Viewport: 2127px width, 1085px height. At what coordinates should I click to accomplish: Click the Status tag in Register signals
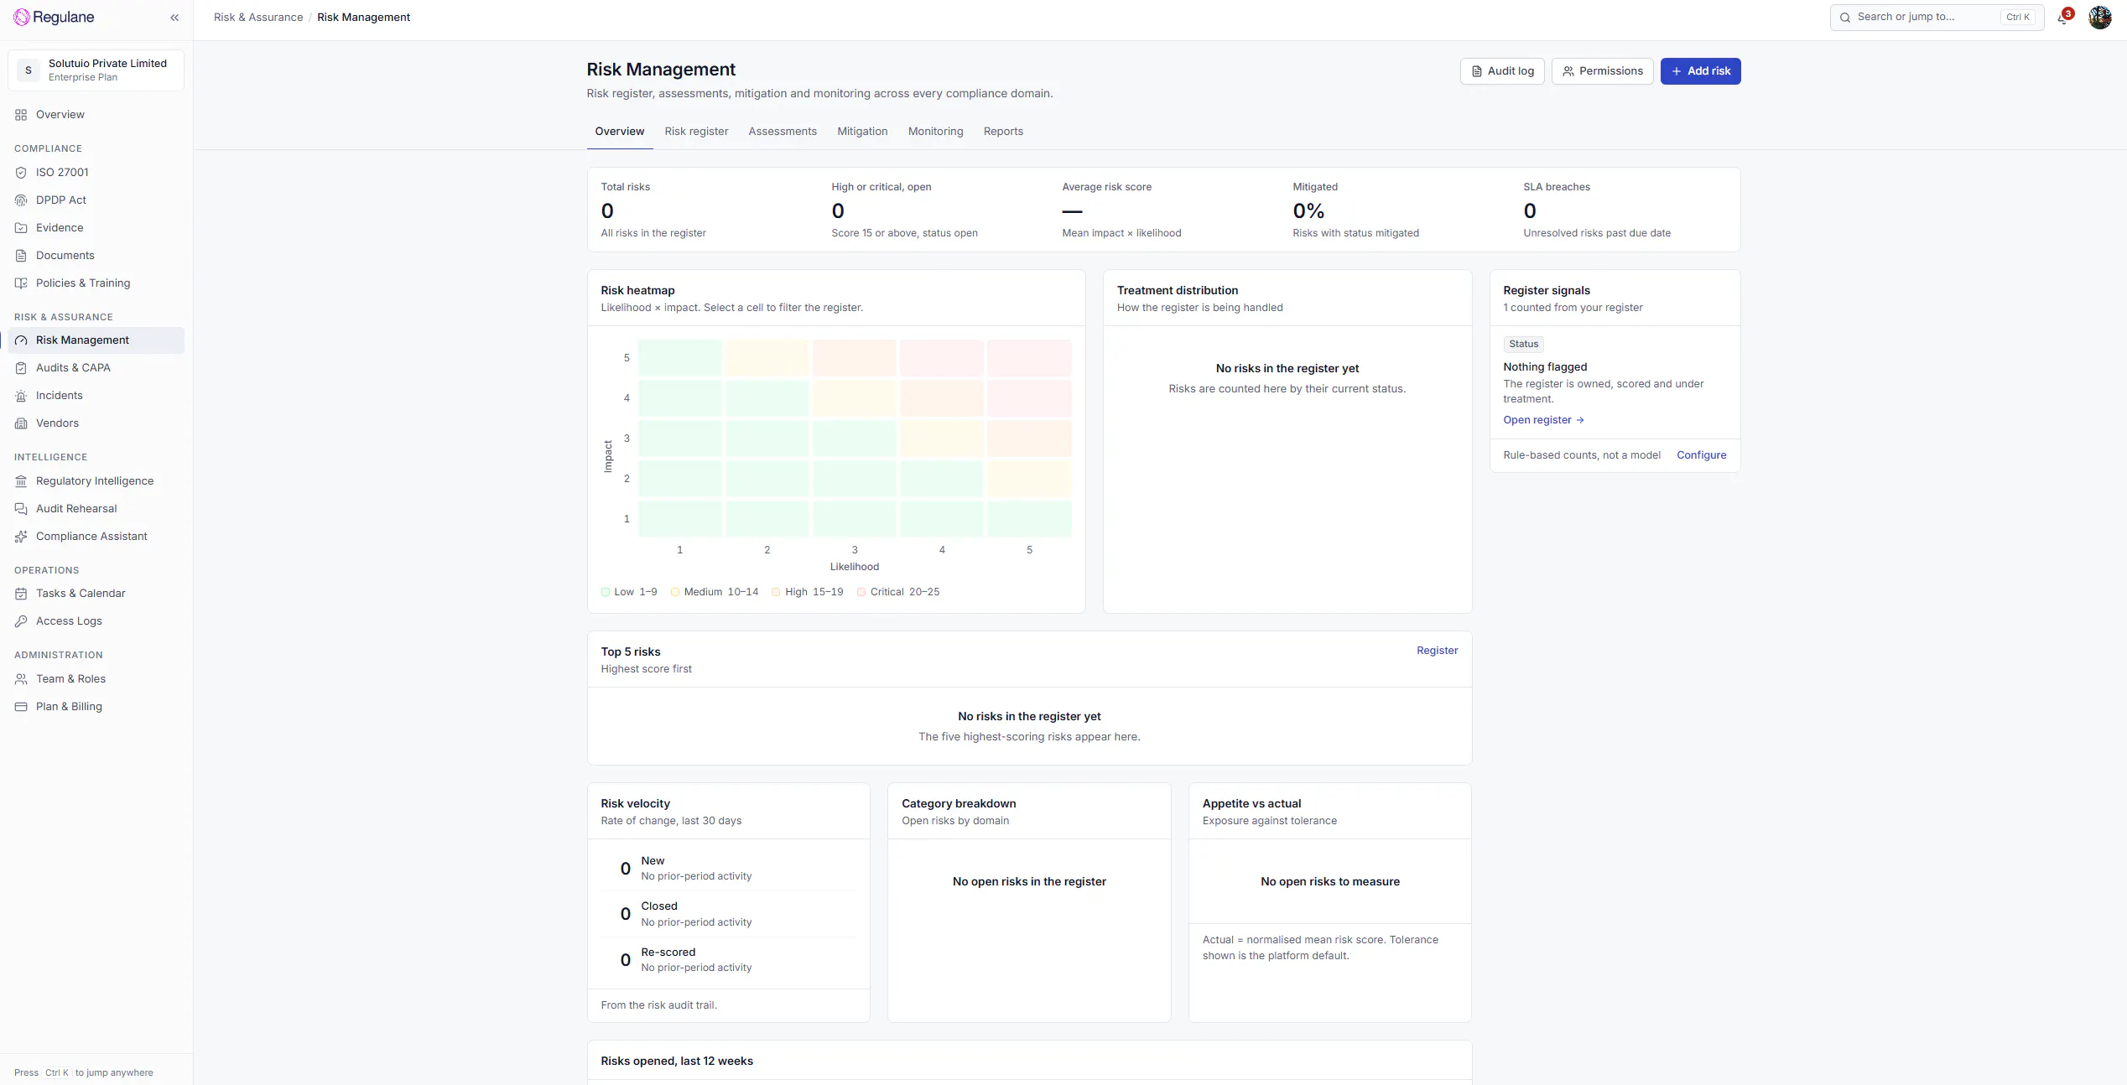[x=1523, y=344]
